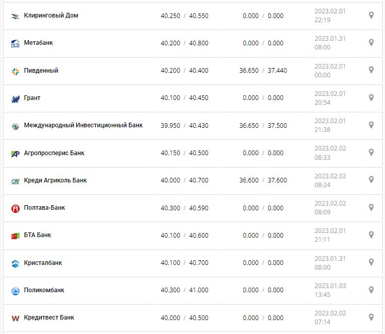This screenshot has height=334, width=385.
Task: Click the БТА Банк red logo
Action: coord(15,236)
